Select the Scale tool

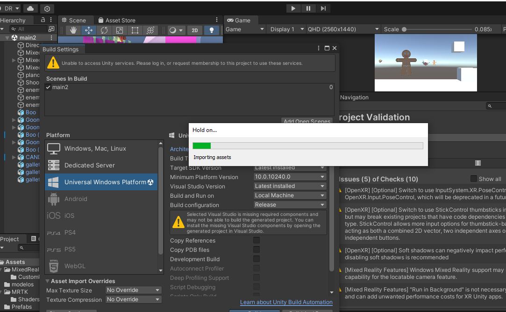[120, 30]
